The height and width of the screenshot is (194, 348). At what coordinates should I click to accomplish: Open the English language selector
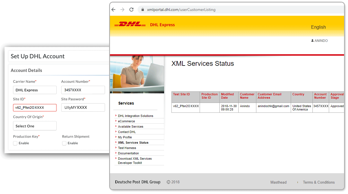click(x=318, y=27)
